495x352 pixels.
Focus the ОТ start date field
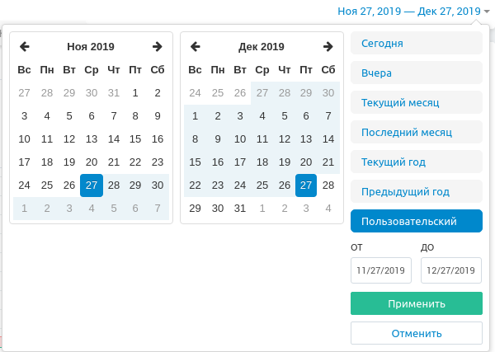pos(380,270)
